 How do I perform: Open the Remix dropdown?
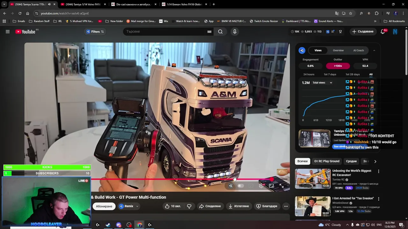coord(129,206)
